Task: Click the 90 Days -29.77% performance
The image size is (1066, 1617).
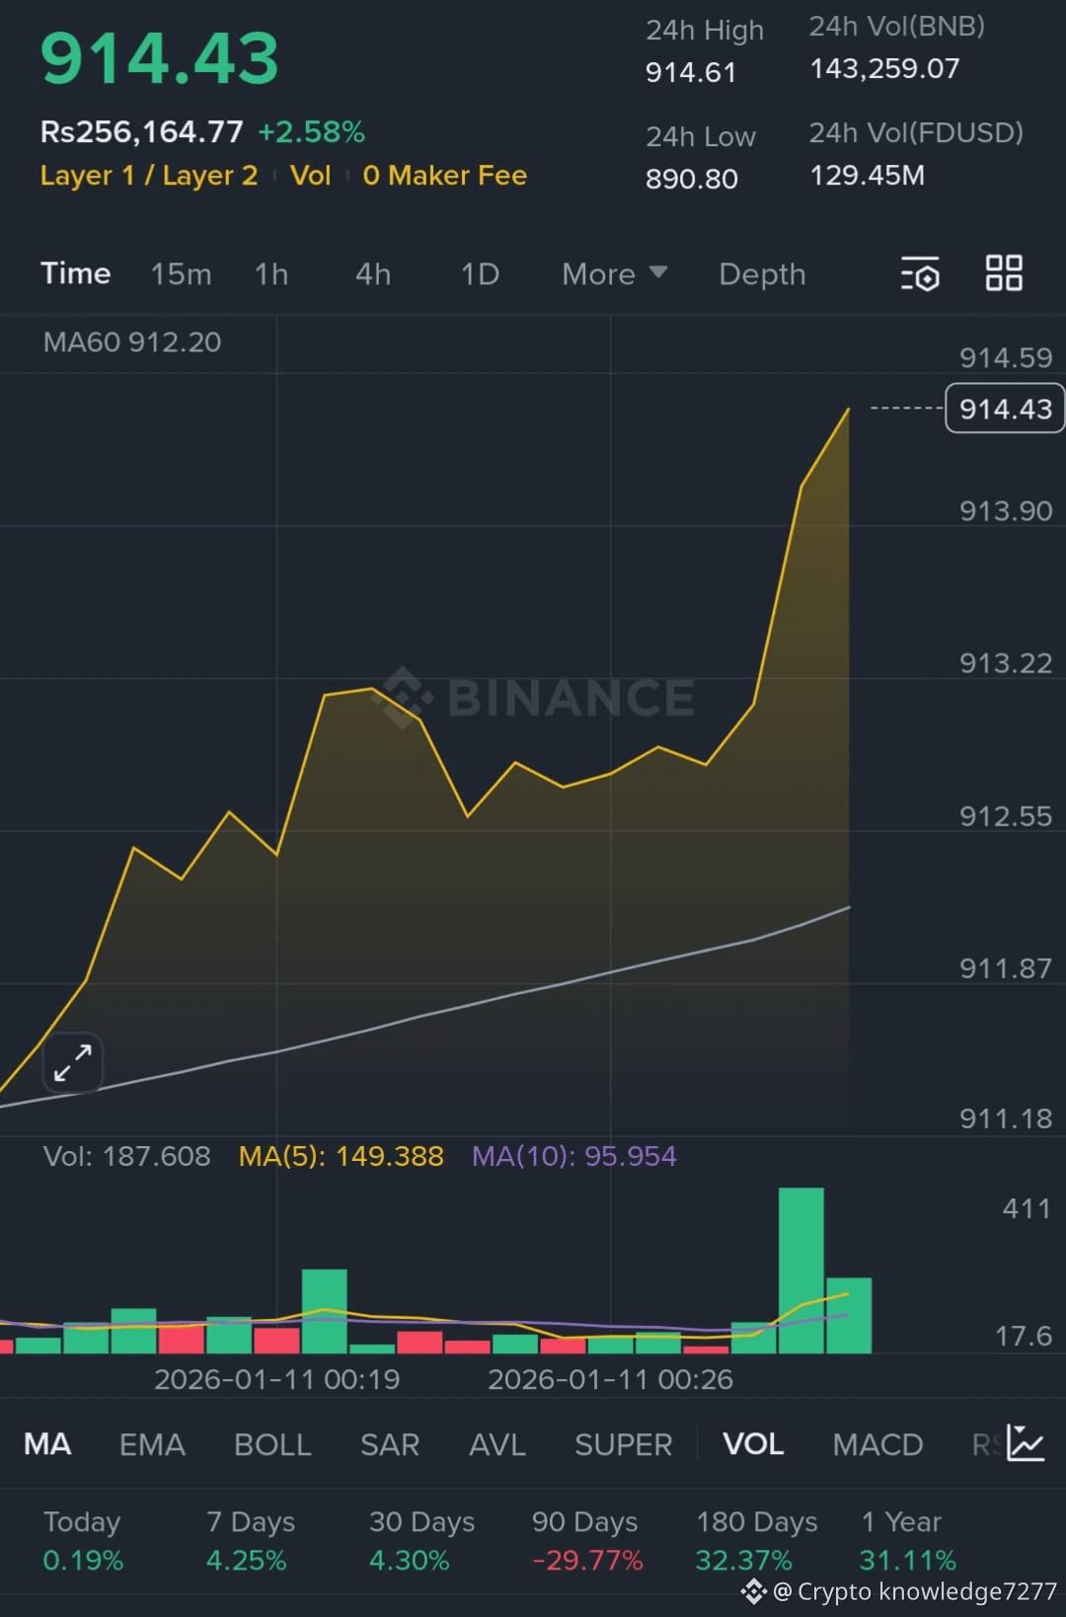Action: tap(586, 1541)
